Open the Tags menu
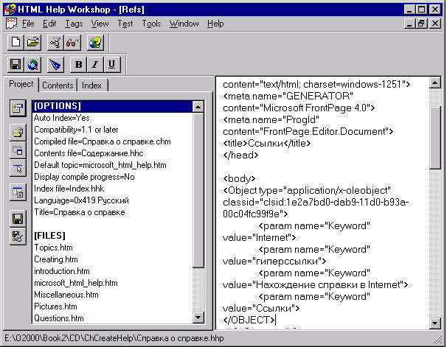Image resolution: width=447 pixels, height=347 pixels. 74,24
